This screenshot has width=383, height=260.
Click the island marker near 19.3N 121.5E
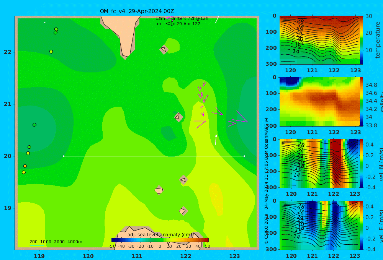click(159, 190)
